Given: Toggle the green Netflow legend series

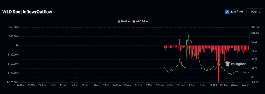Looking at the screenshot, I should pyautogui.click(x=124, y=21).
